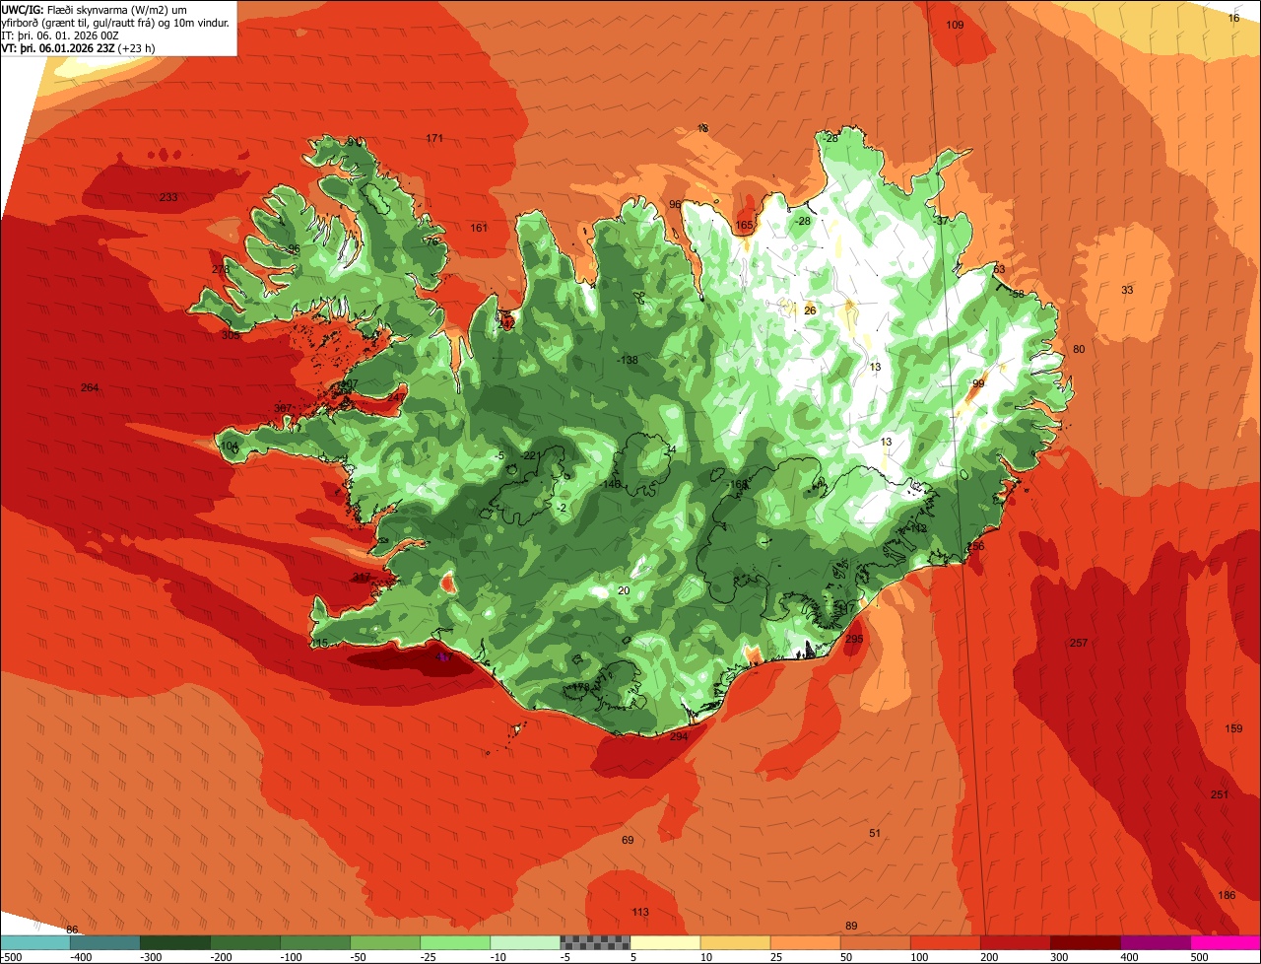
Task: Pick the legend swatch between 10 and 25
Action: (735, 942)
